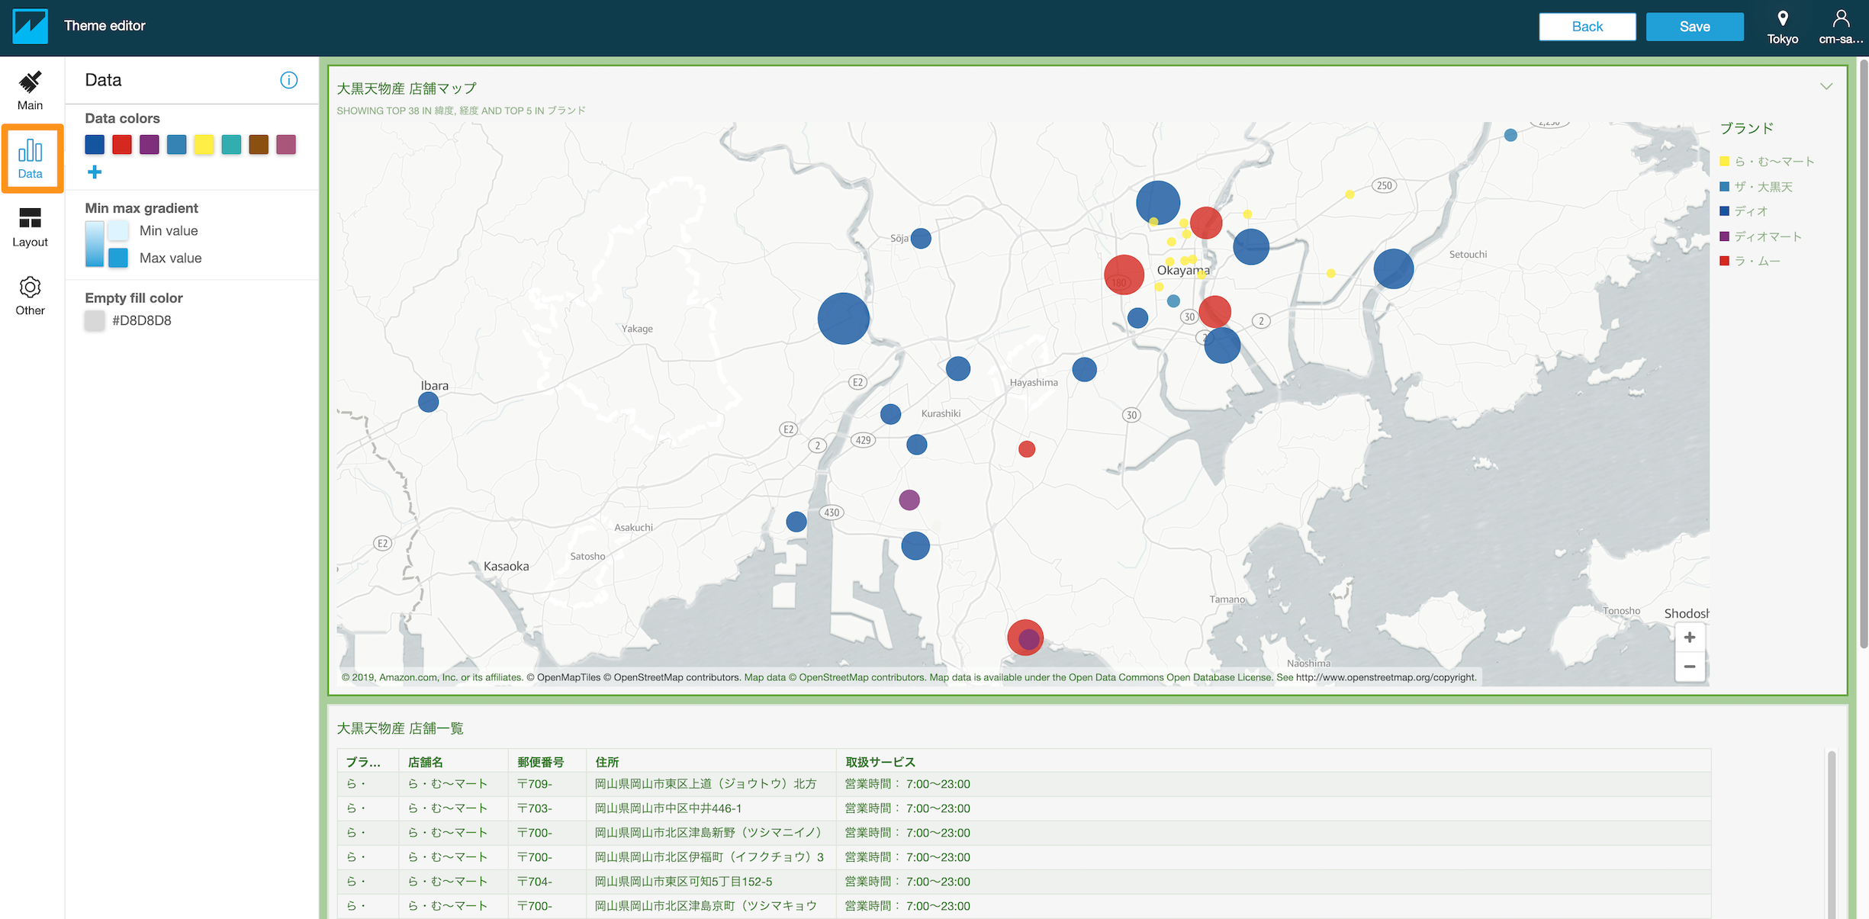Click the blue bubble near Soja

tap(921, 239)
